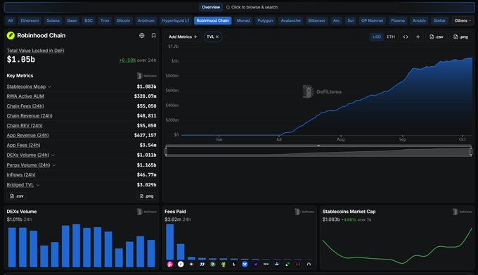Open the Robinhood Chain website globe icon

142,36
